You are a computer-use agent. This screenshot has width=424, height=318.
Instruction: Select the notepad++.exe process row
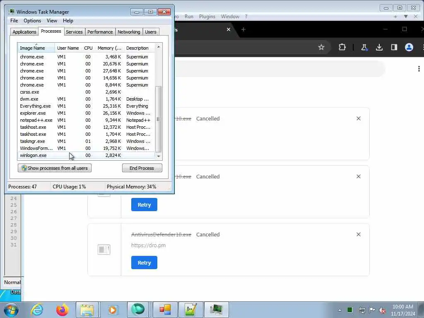click(x=86, y=120)
